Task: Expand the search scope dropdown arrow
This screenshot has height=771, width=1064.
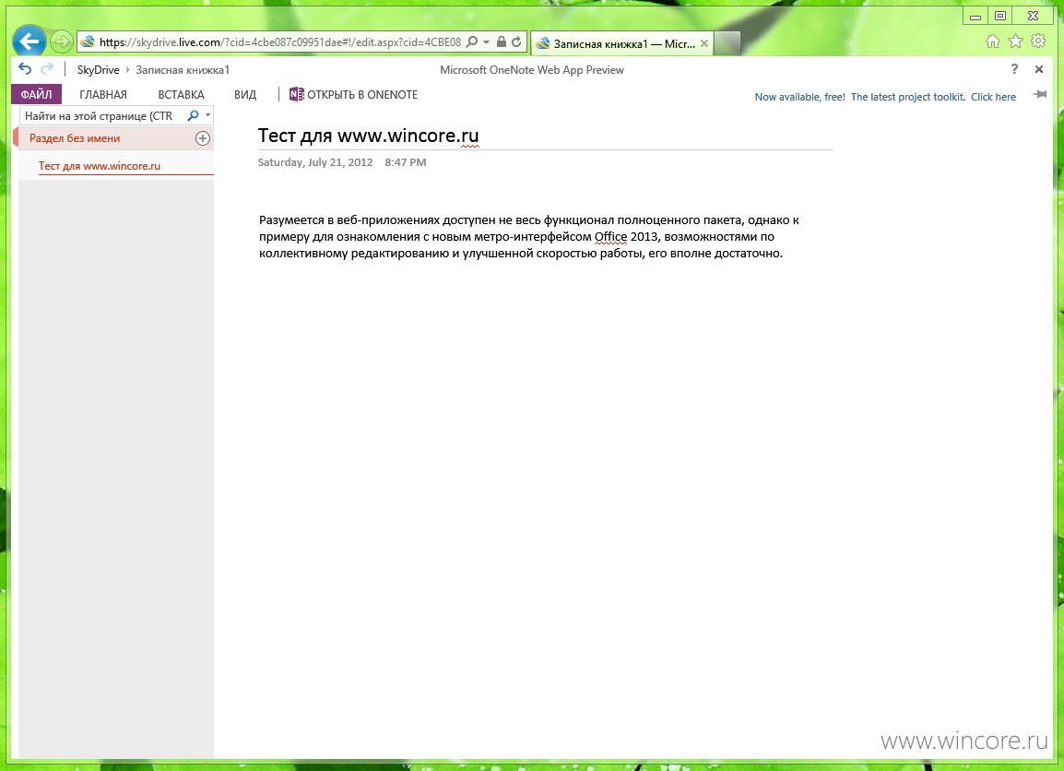Action: [207, 115]
